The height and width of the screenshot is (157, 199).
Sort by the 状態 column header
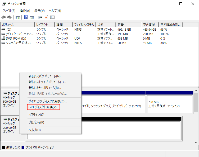click(106, 25)
